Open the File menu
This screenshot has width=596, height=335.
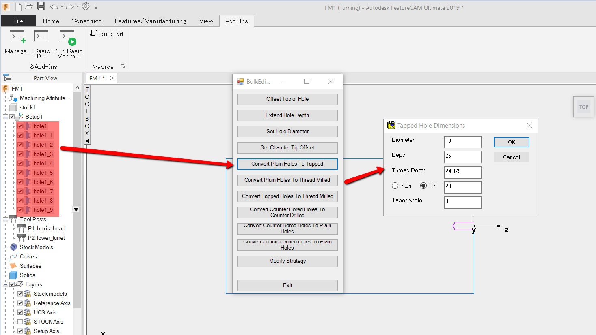coord(18,21)
